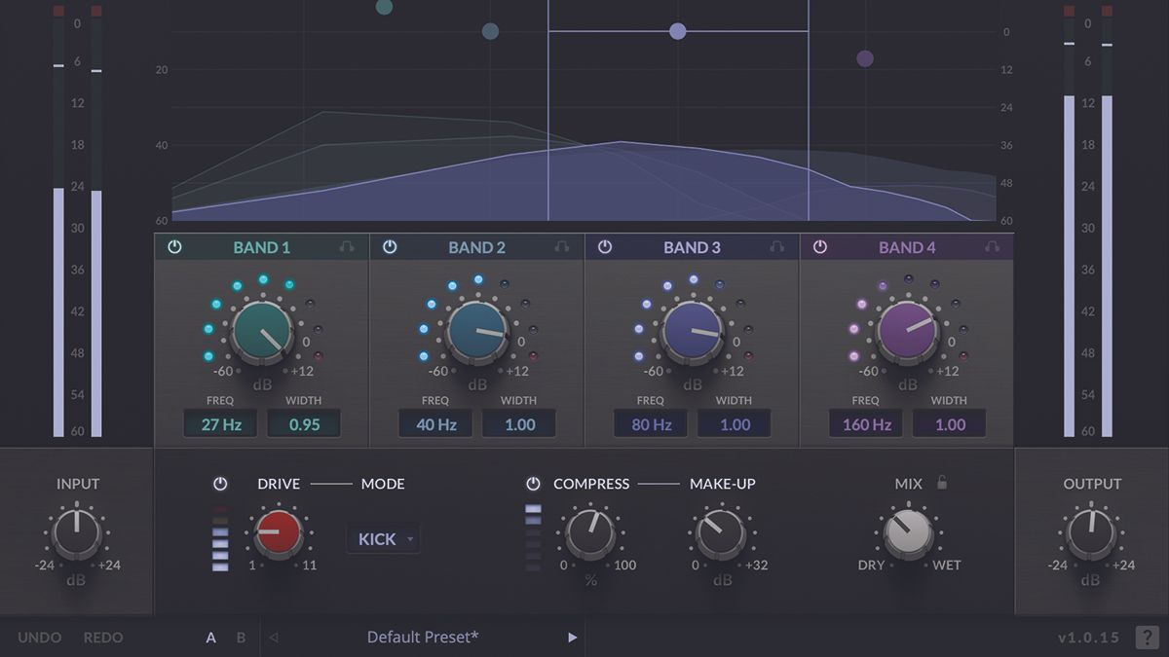Solo Band 1 with its headphone icon
The image size is (1169, 657).
(x=346, y=247)
